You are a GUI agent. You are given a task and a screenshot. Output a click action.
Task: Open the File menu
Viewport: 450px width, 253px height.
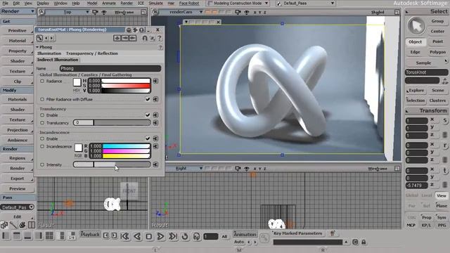[x=5, y=4]
